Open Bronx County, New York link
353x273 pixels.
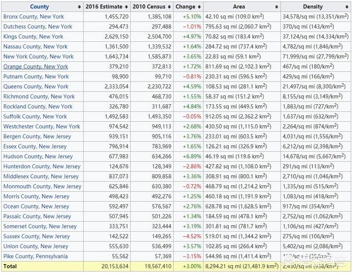34,17
